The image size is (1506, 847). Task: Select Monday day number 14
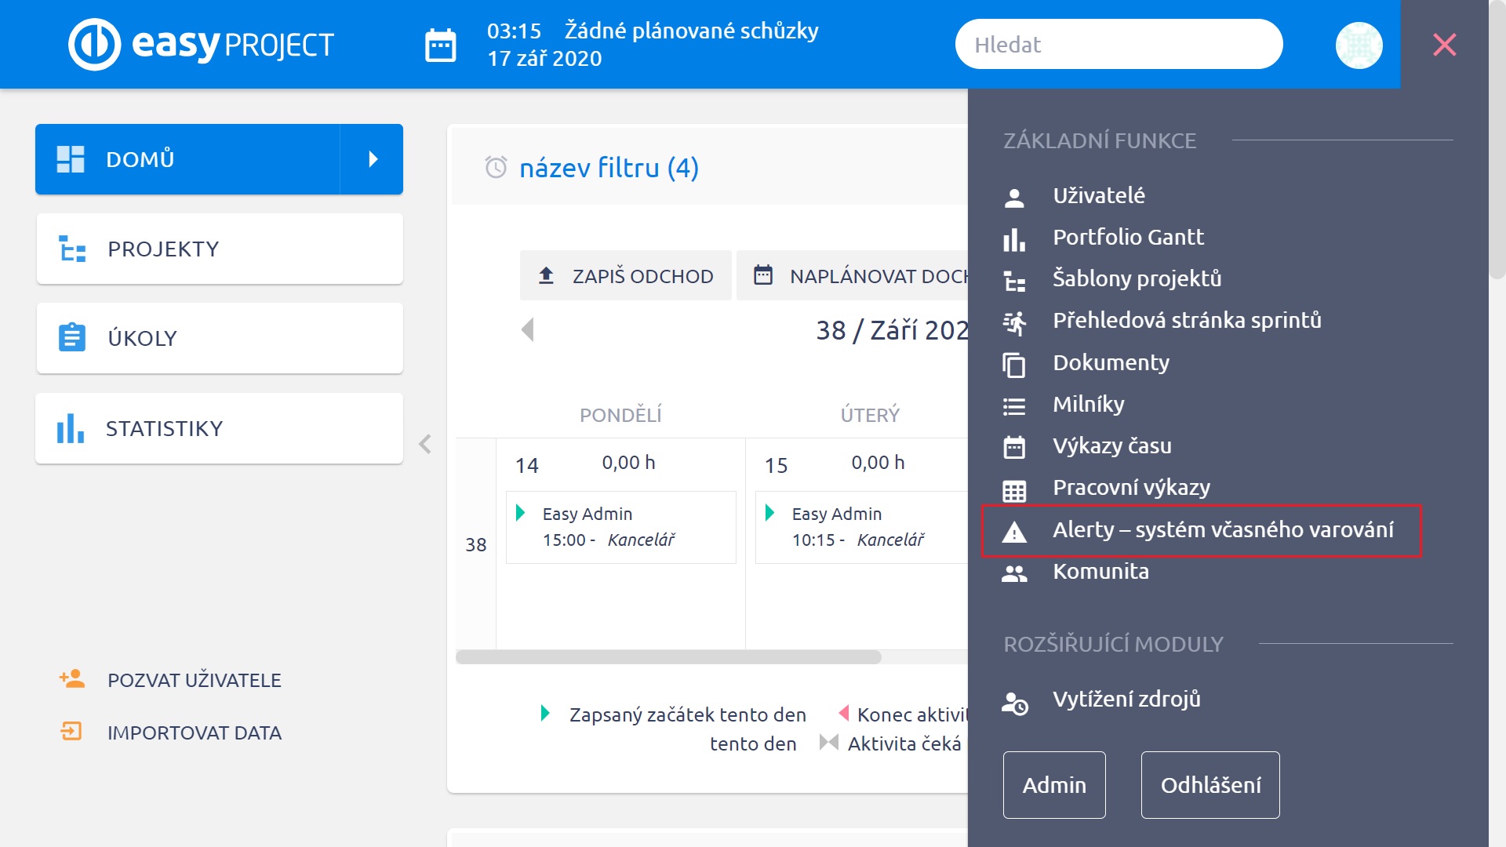coord(527,465)
